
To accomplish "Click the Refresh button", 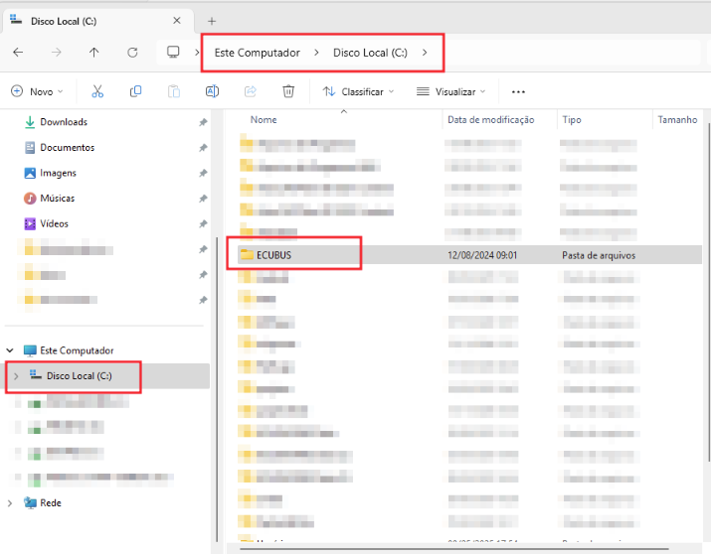I will [x=132, y=52].
